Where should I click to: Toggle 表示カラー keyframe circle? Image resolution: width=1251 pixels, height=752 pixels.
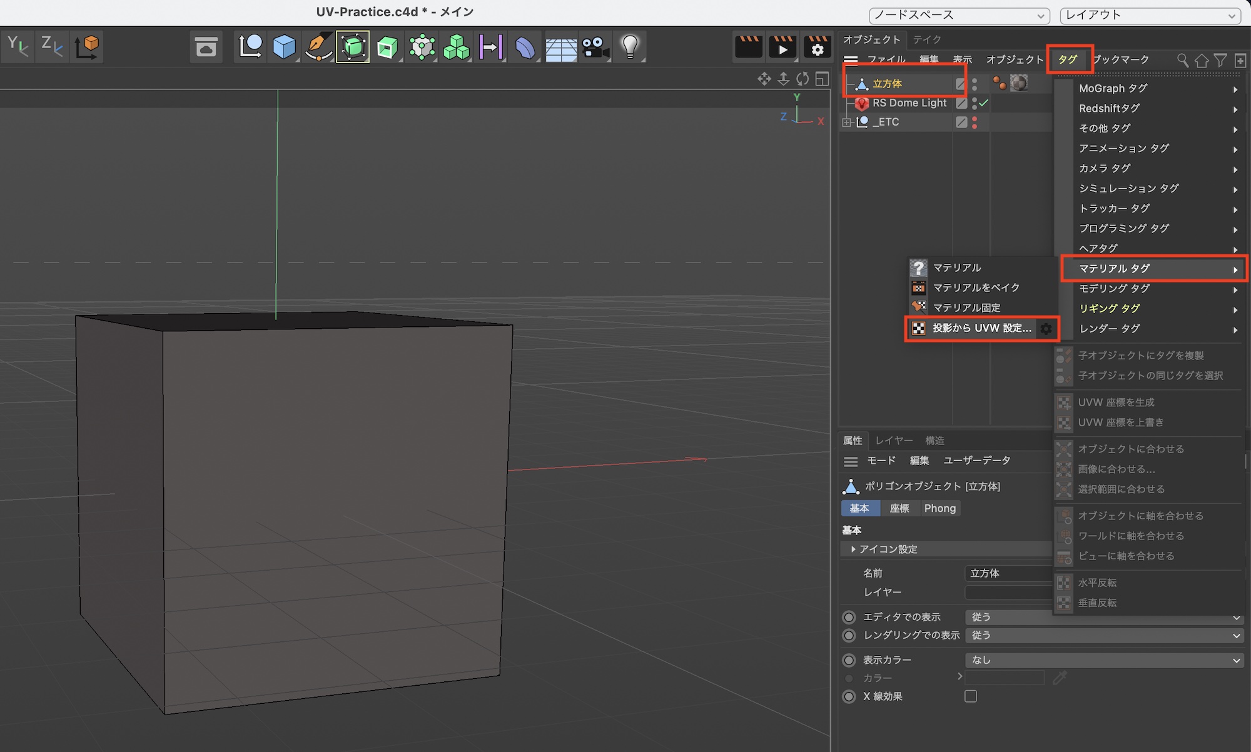(849, 660)
